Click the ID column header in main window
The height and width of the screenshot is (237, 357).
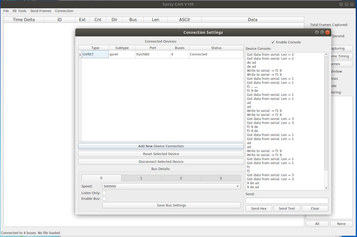click(59, 20)
